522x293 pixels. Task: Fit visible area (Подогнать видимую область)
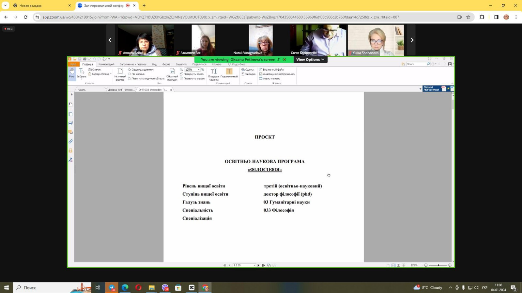point(146,78)
